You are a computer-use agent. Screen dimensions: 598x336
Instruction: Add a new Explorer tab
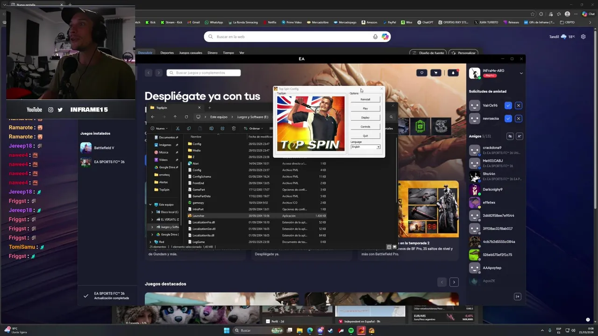point(209,108)
